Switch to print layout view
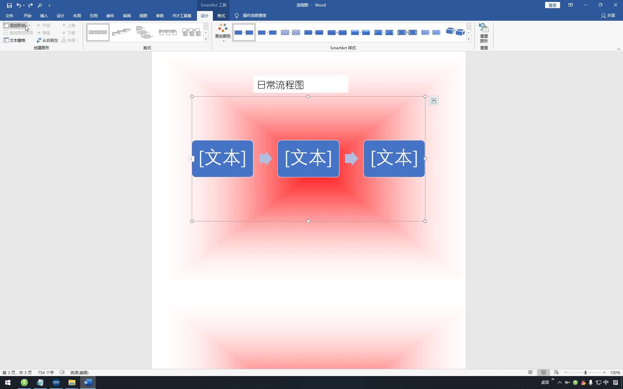The image size is (623, 389). [543, 372]
